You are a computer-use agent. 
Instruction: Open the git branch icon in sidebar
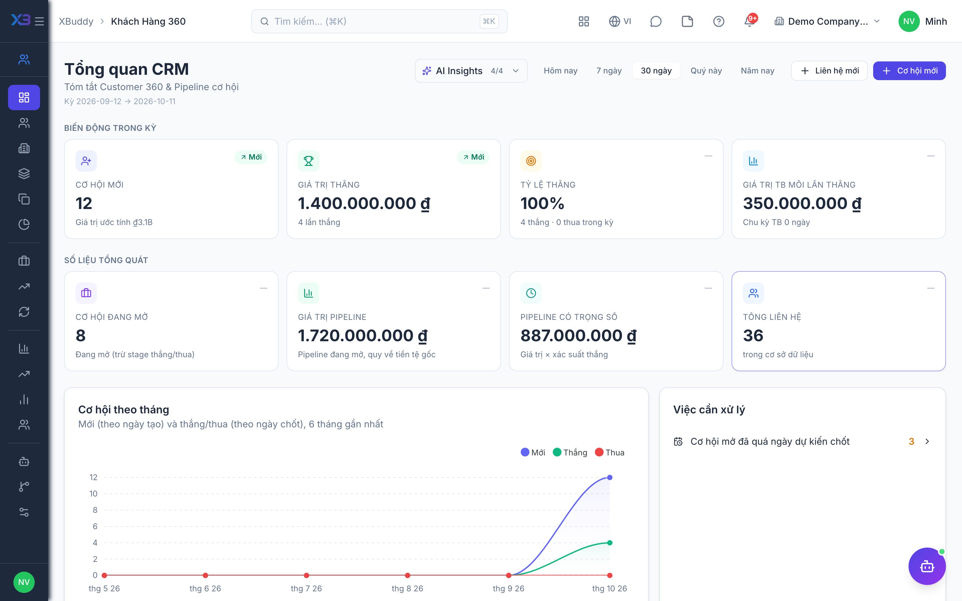pos(24,487)
